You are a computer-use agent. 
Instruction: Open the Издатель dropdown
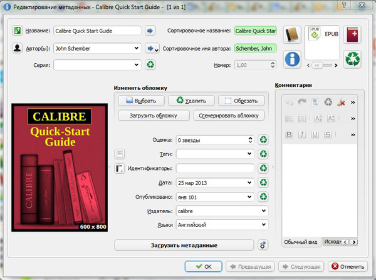[263, 211]
